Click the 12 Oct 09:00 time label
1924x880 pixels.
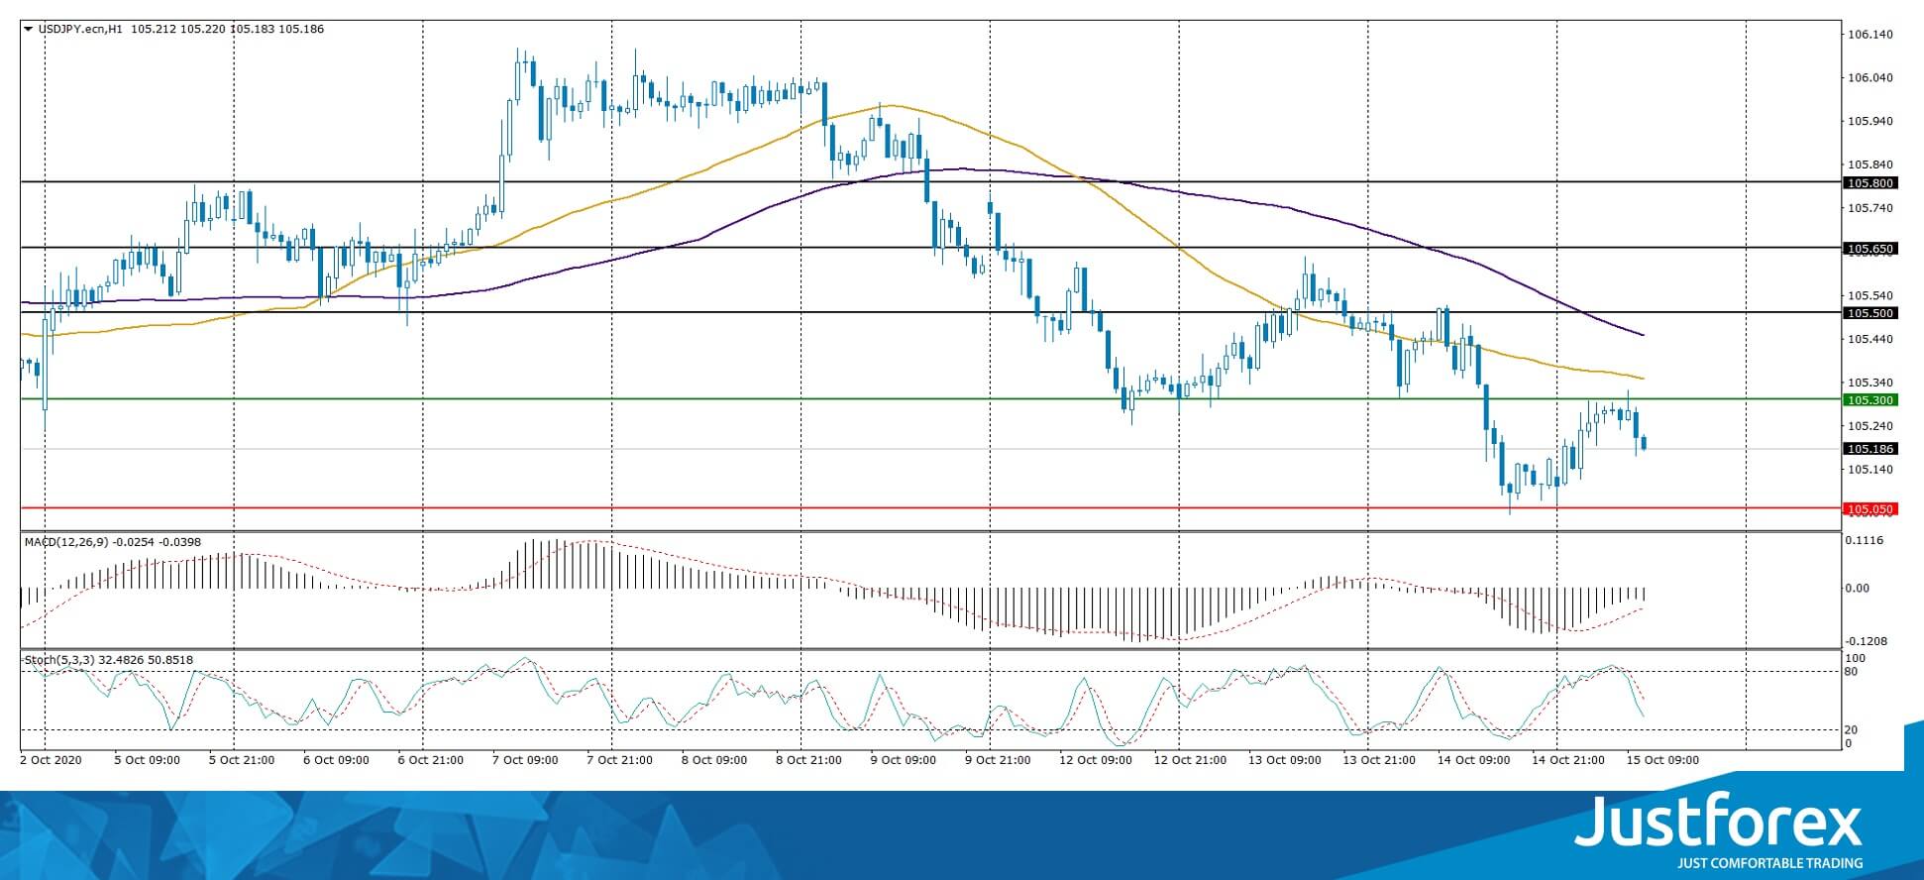click(x=1095, y=761)
